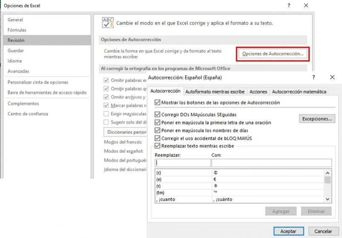The height and width of the screenshot is (238, 342).
Task: Toggle first Omitir palabras checkbox
Action: coord(106,80)
